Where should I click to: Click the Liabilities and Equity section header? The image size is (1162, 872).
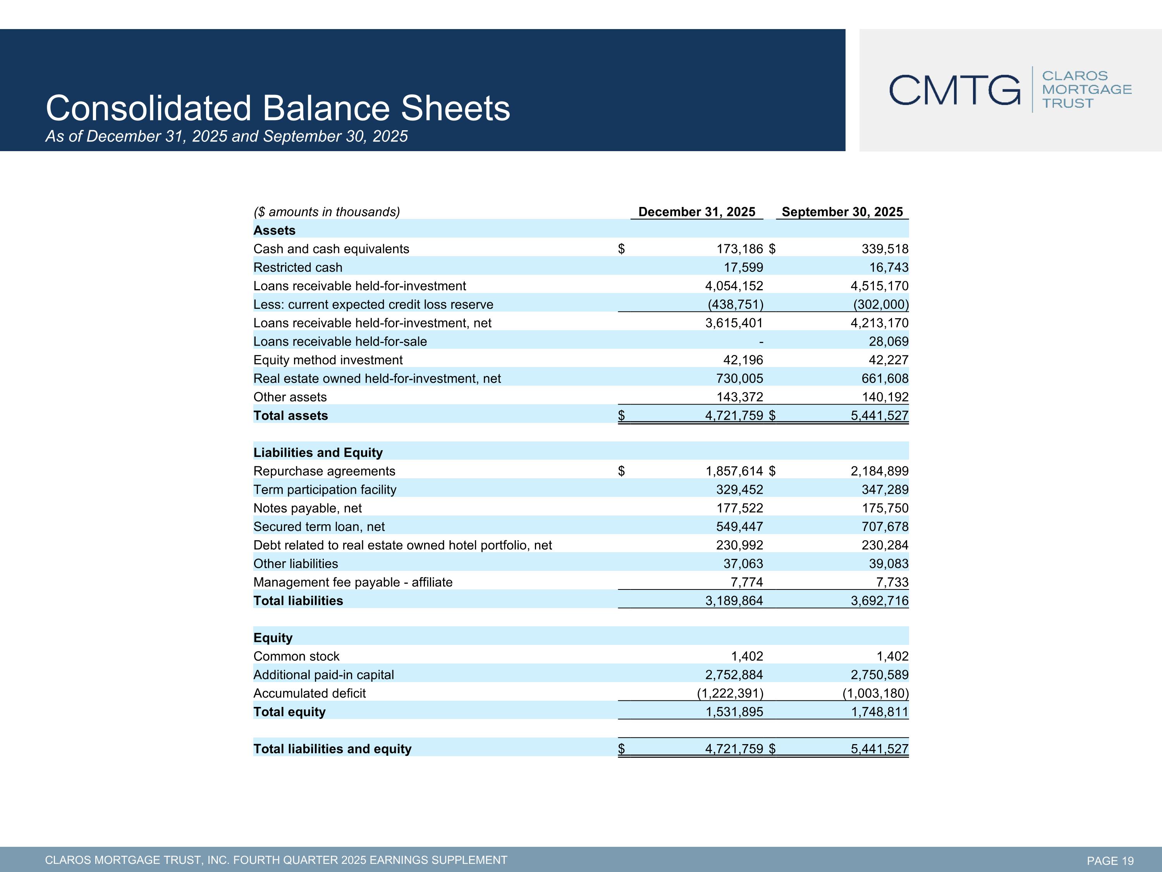point(318,453)
